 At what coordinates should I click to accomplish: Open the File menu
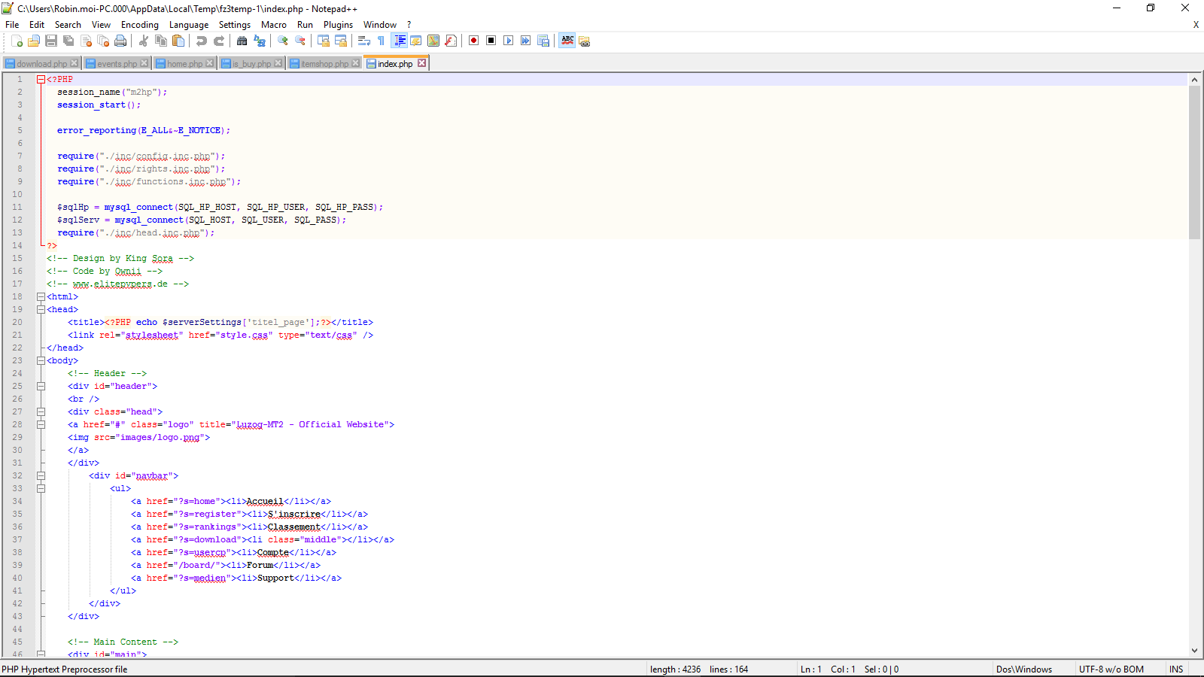[x=12, y=25]
